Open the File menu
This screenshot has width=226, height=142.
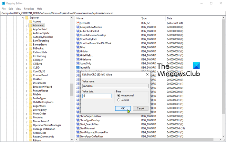(4, 9)
